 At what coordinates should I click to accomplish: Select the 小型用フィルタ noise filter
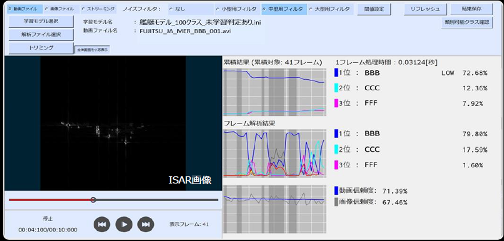coord(236,9)
